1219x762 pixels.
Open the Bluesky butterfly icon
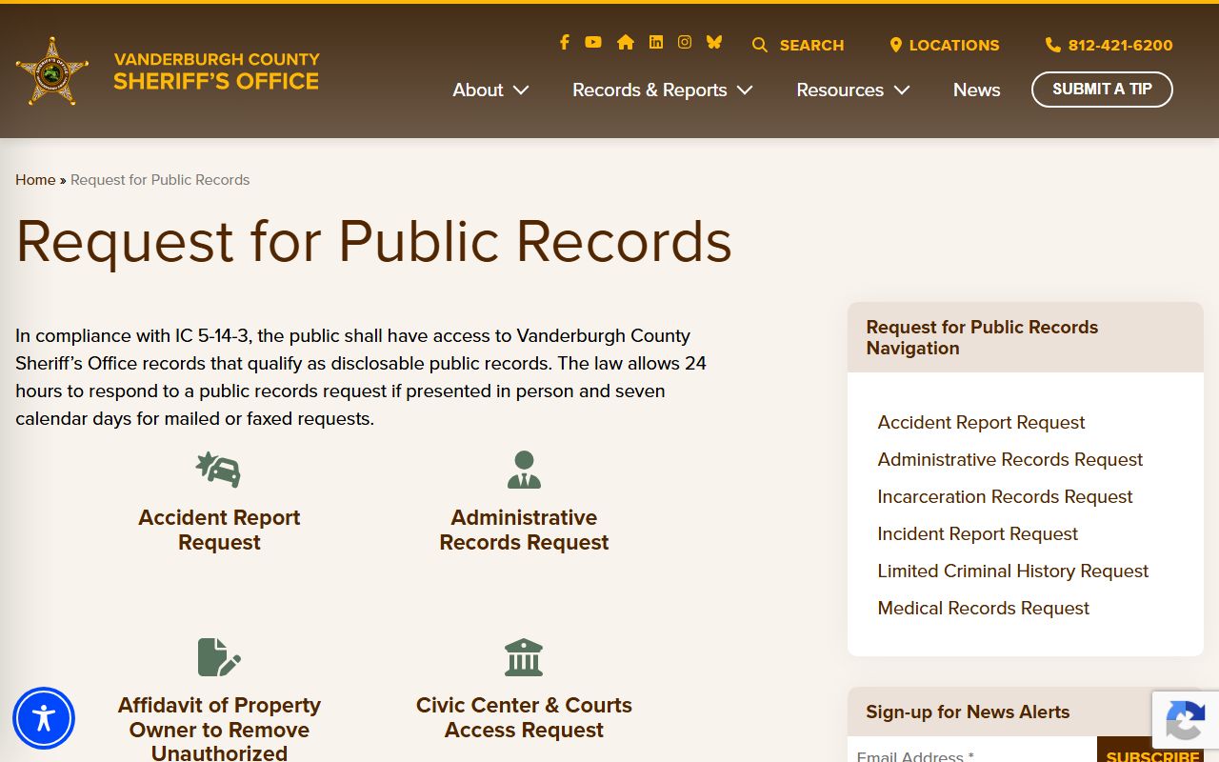[714, 42]
